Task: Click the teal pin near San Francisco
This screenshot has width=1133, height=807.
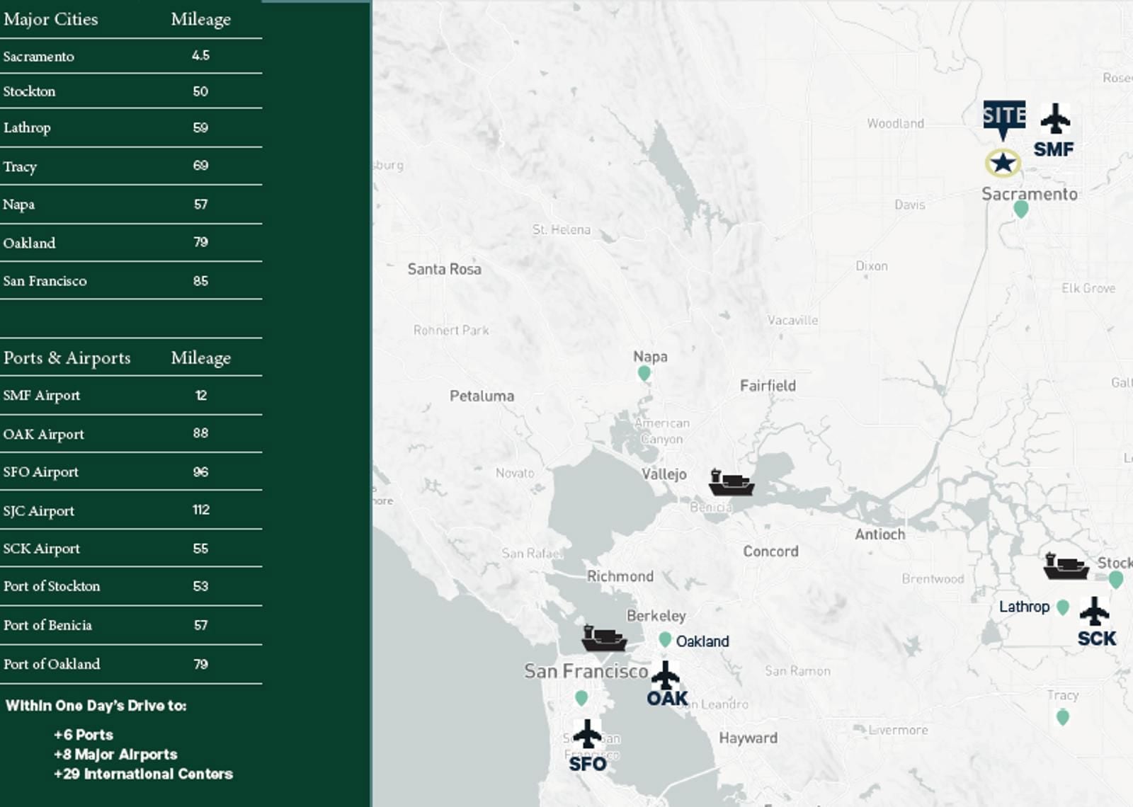Action: pos(581,699)
